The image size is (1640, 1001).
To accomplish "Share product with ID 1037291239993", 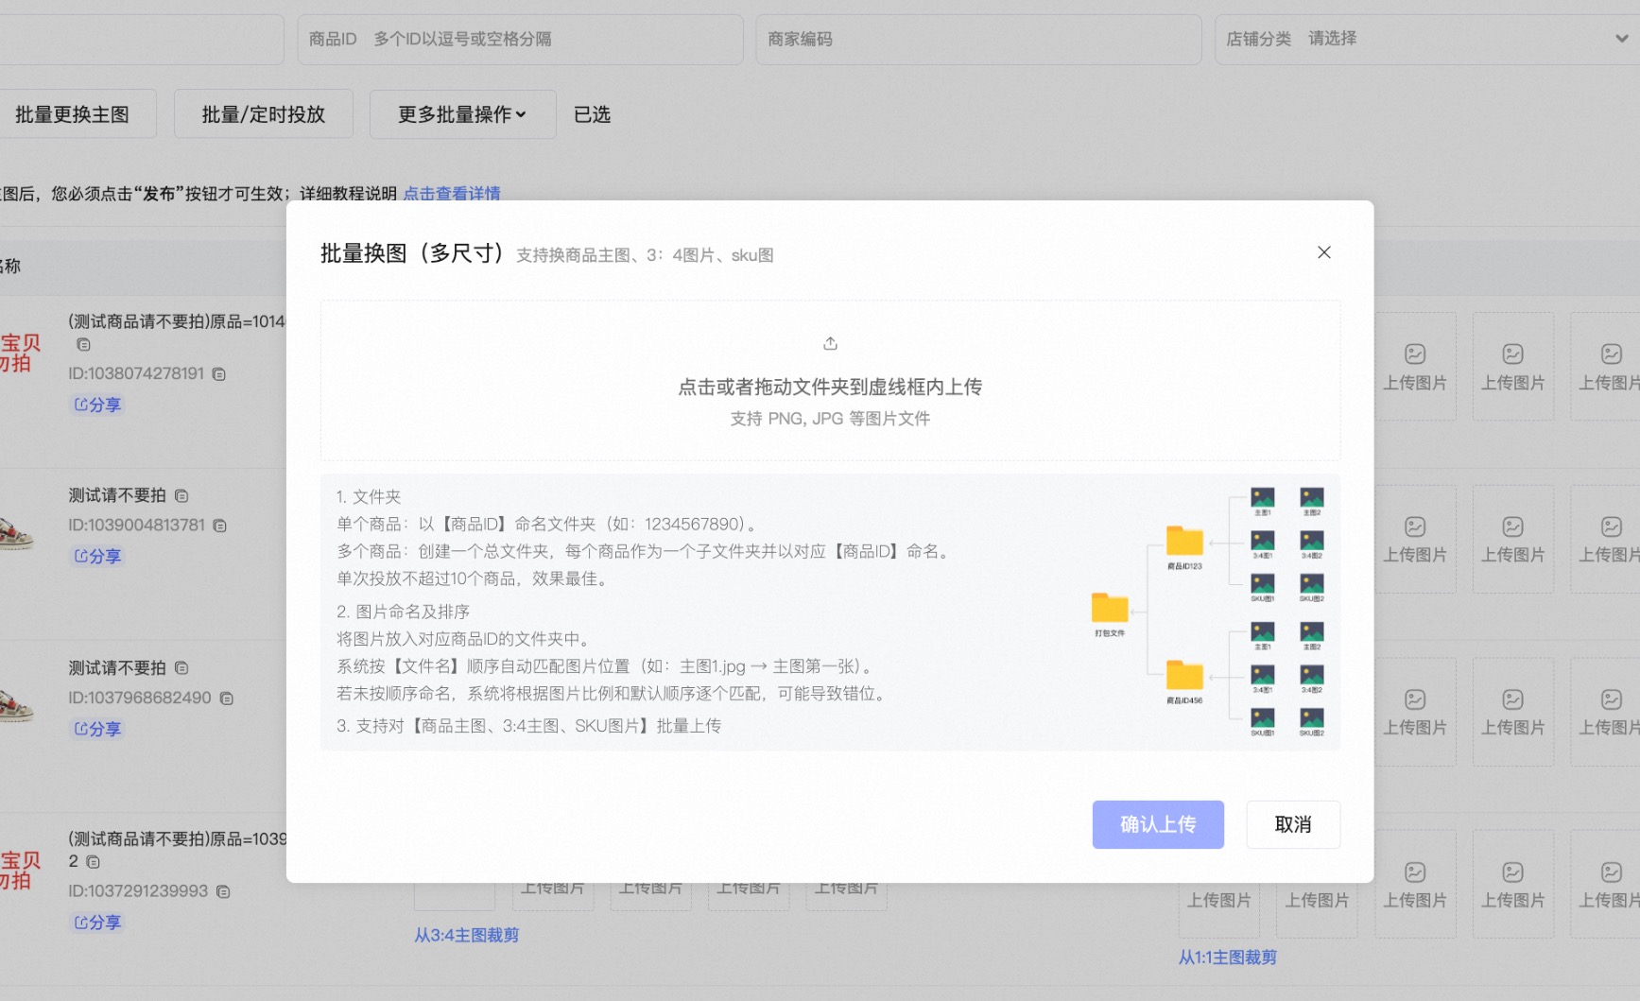I will tap(97, 922).
